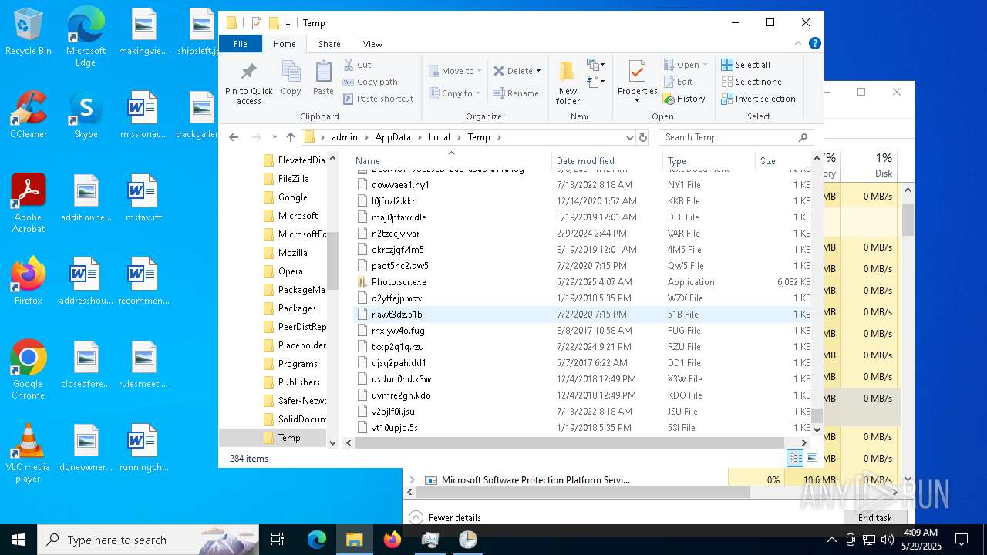Select Mozilla folder in navigation tree
The width and height of the screenshot is (987, 555).
[293, 253]
